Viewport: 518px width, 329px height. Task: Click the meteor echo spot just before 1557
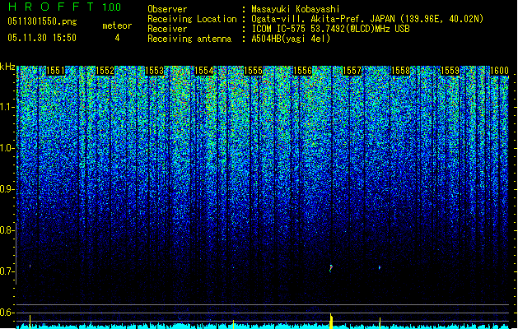pyautogui.click(x=331, y=268)
